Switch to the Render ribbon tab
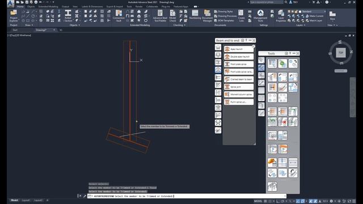Image resolution: width=363 pixels, height=204 pixels. pos(139,6)
